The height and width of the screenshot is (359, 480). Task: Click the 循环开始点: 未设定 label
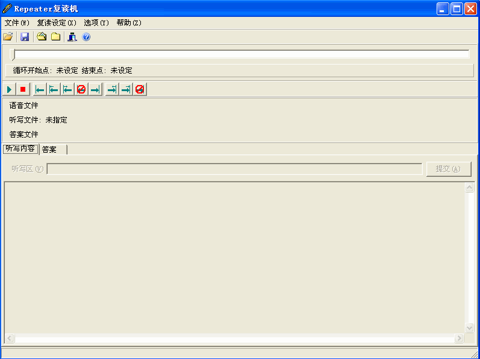[45, 71]
